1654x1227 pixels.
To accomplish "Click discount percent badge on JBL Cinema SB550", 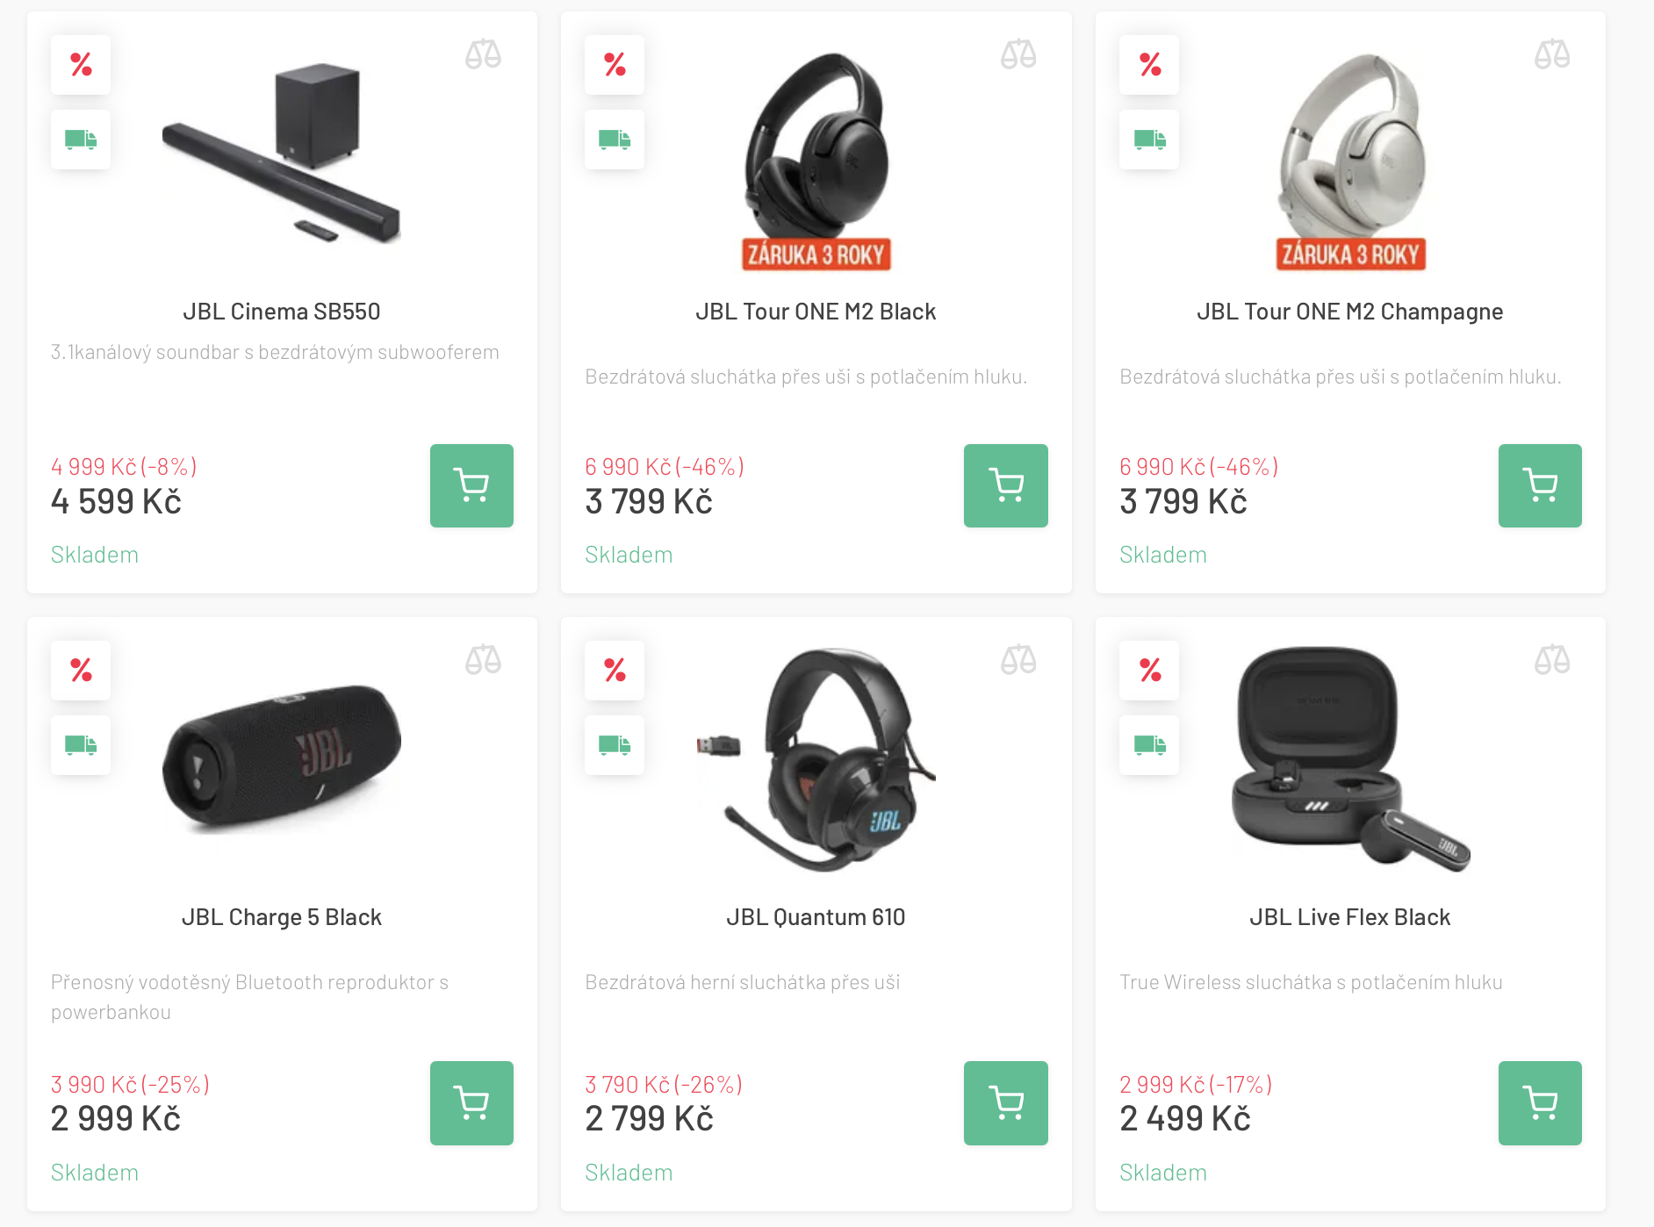I will (81, 65).
